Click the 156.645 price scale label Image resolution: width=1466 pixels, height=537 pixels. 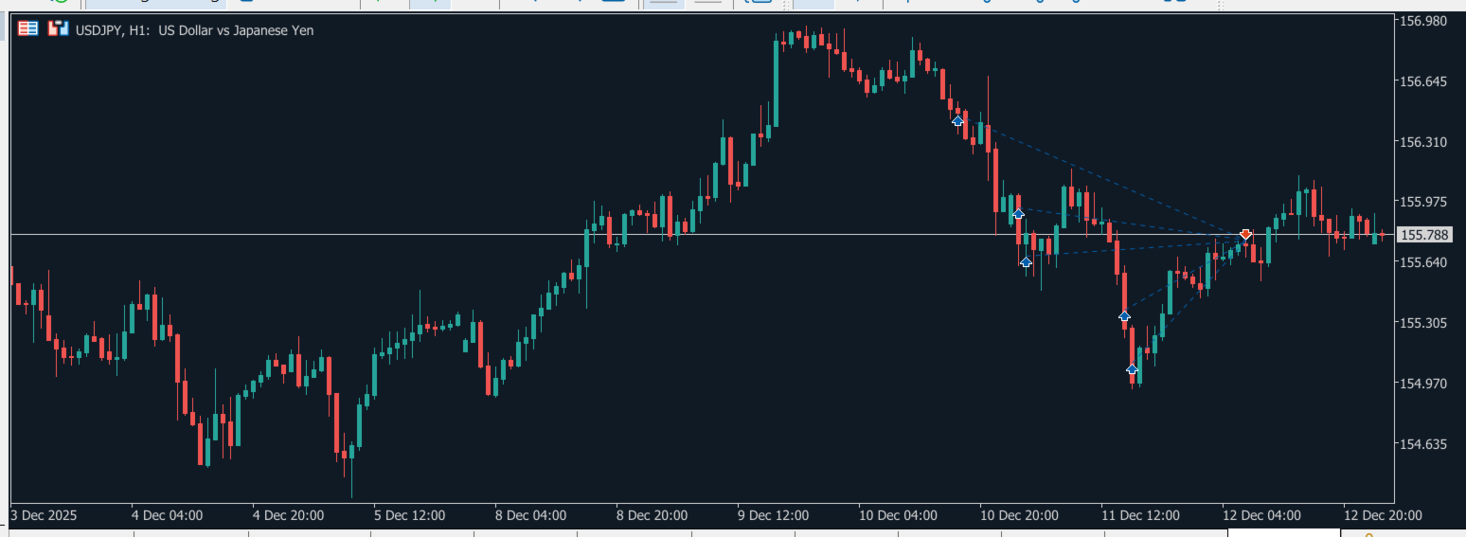(x=1423, y=81)
